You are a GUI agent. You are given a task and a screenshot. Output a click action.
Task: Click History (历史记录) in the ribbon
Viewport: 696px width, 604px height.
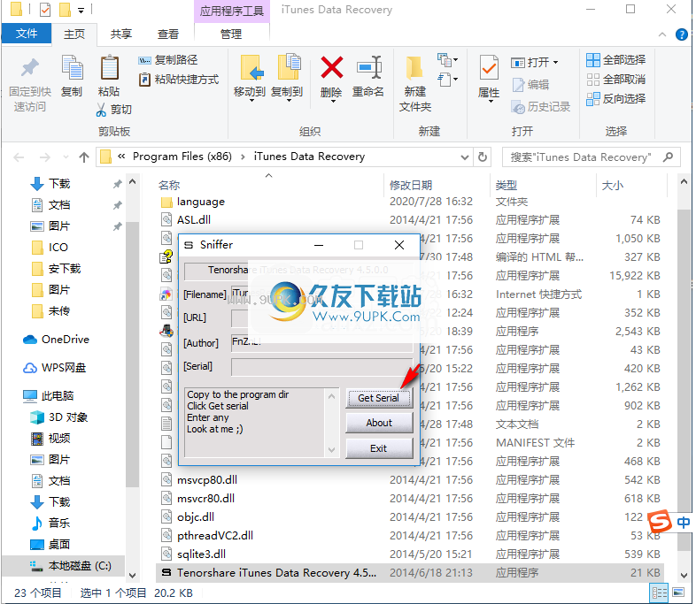click(541, 107)
